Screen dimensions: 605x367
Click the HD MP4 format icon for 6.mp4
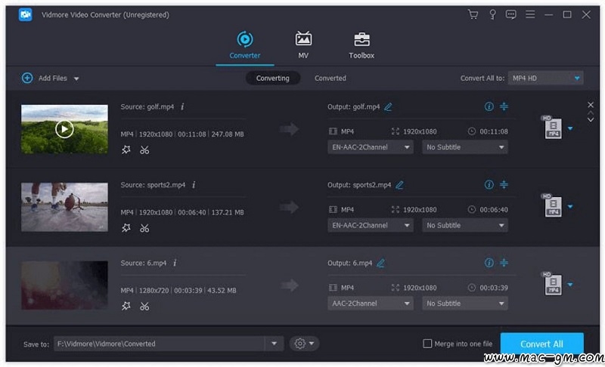(x=552, y=283)
